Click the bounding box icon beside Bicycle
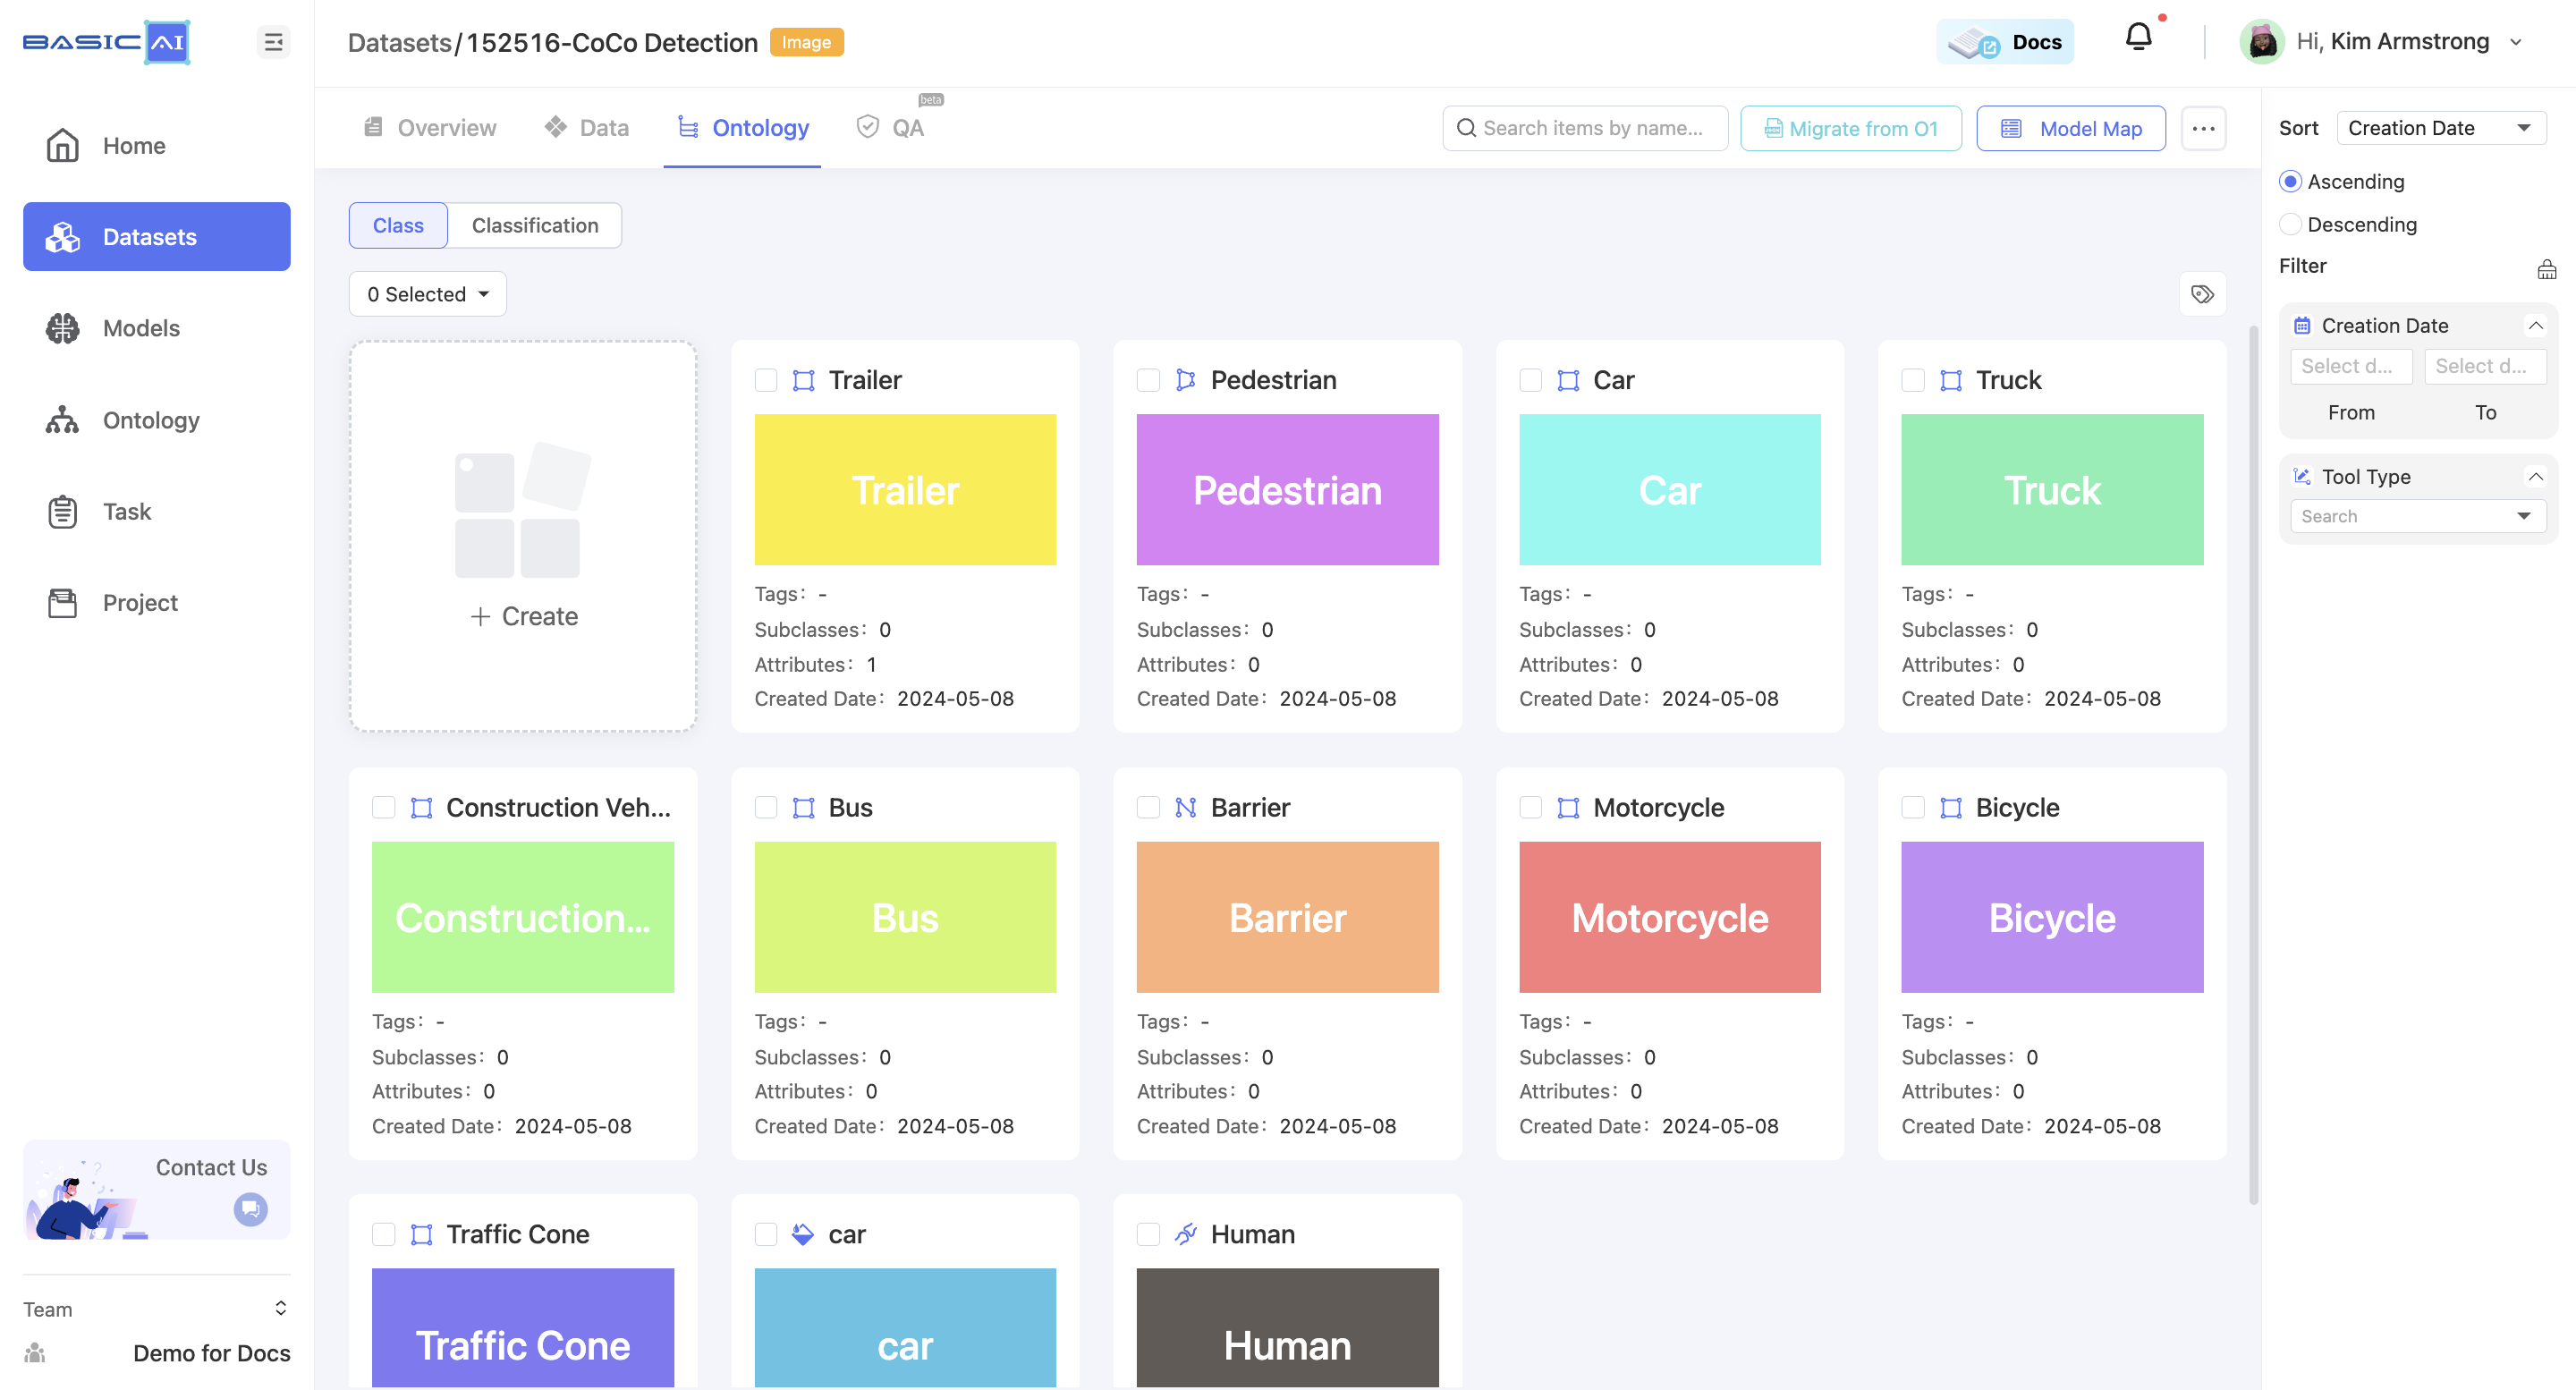The height and width of the screenshot is (1390, 2576). coord(1950,807)
